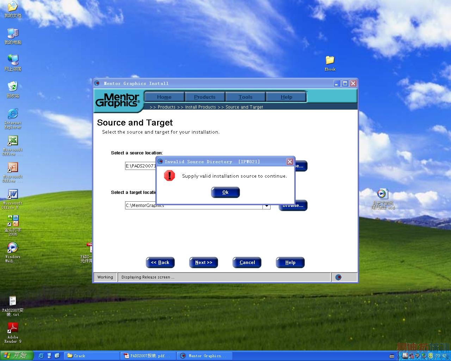Switch to PADS2007安装.pdf taskbar button

pyautogui.click(x=148, y=356)
